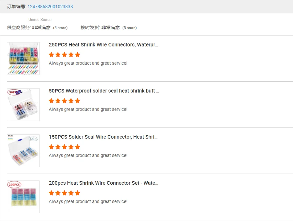Select the third star under the 50PCS product
Screen dimensions: 293x221
pyautogui.click(x=64, y=101)
